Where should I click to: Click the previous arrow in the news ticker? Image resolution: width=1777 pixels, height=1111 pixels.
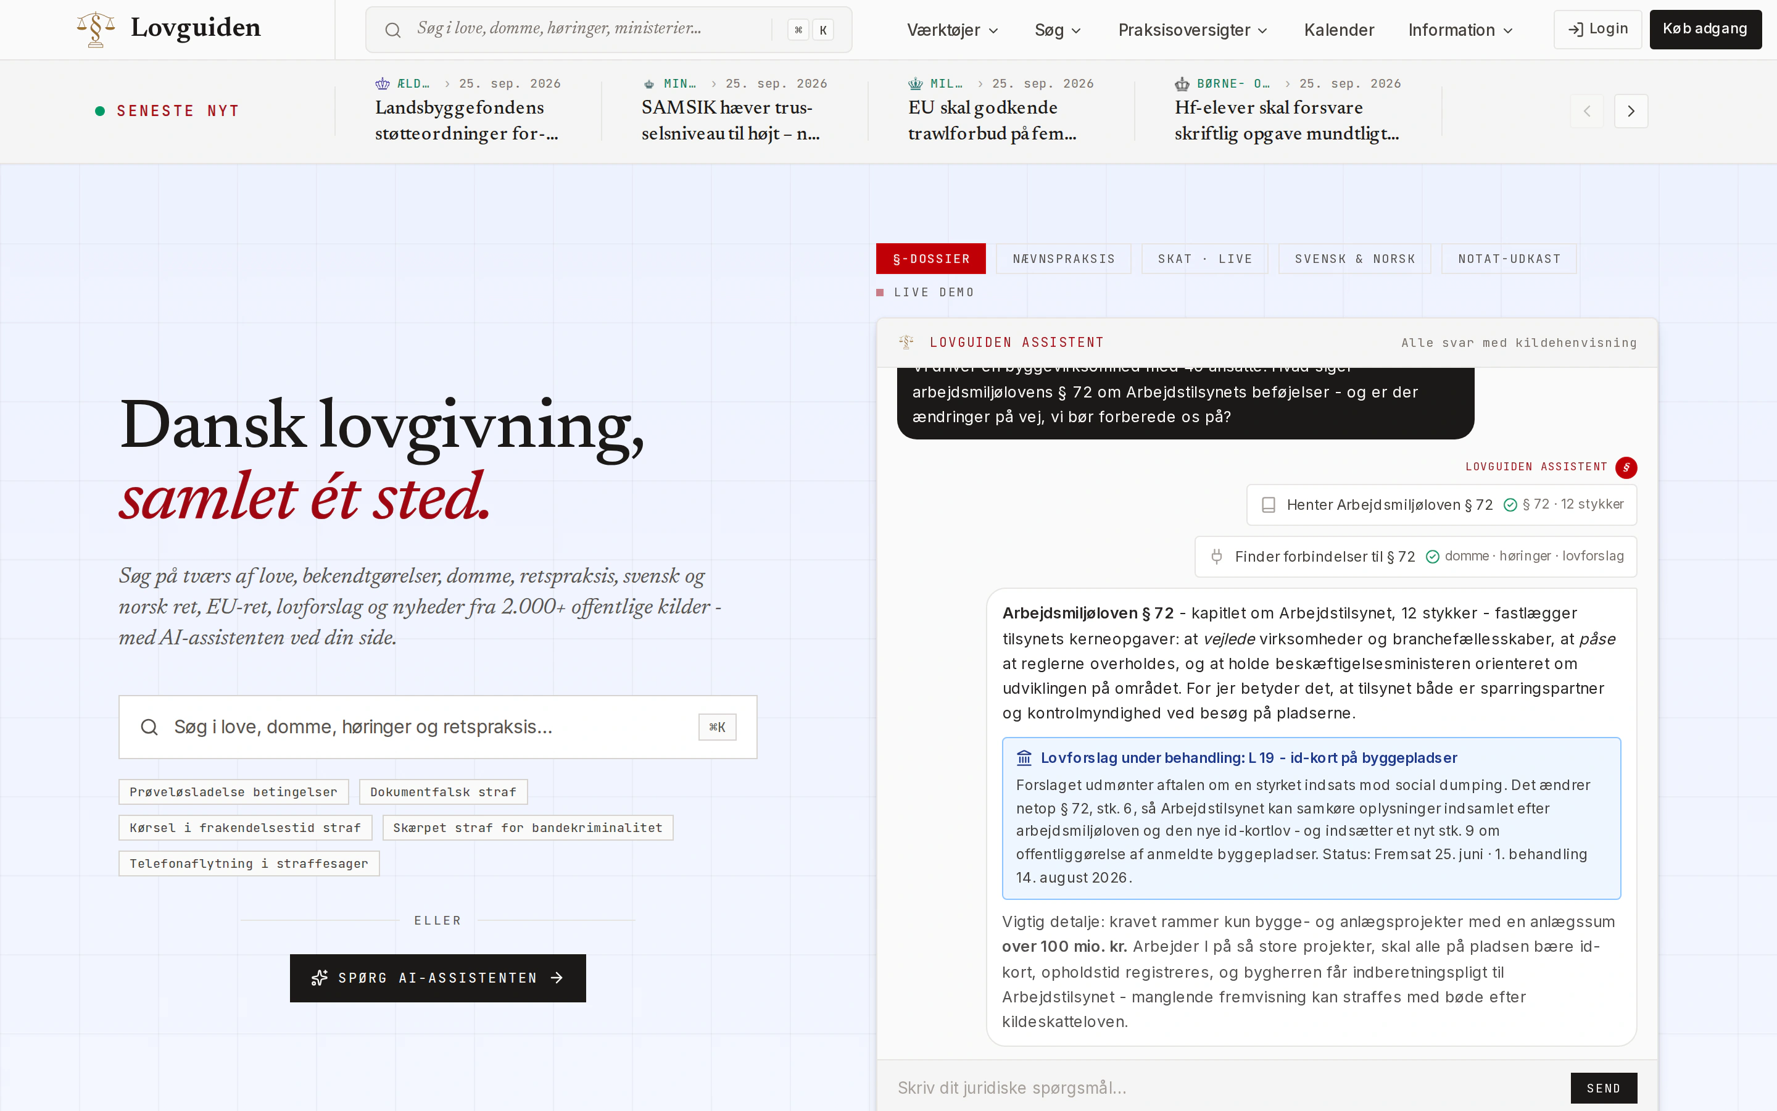point(1587,111)
